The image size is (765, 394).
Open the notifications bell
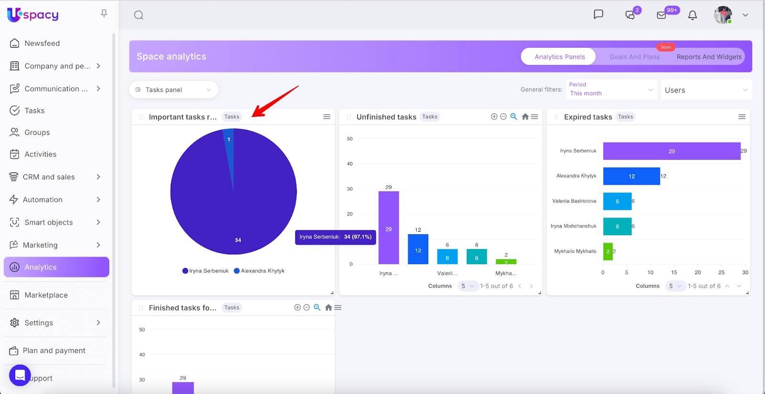(692, 15)
